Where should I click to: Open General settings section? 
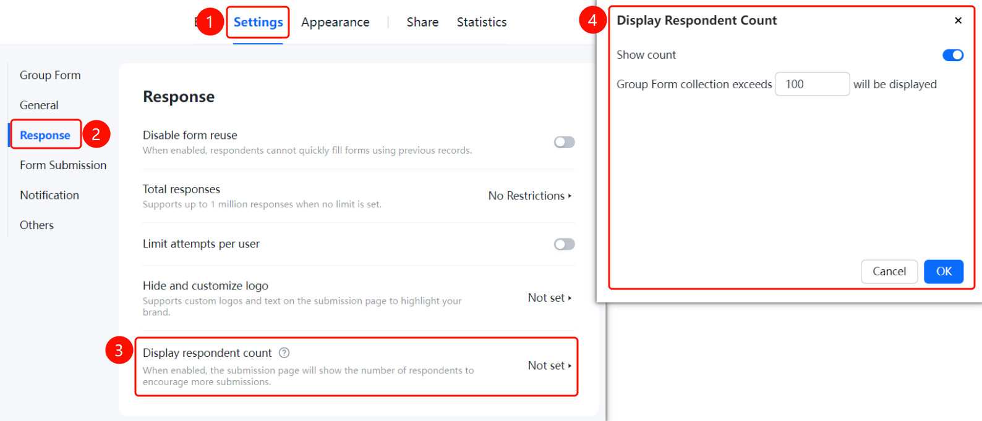click(39, 105)
